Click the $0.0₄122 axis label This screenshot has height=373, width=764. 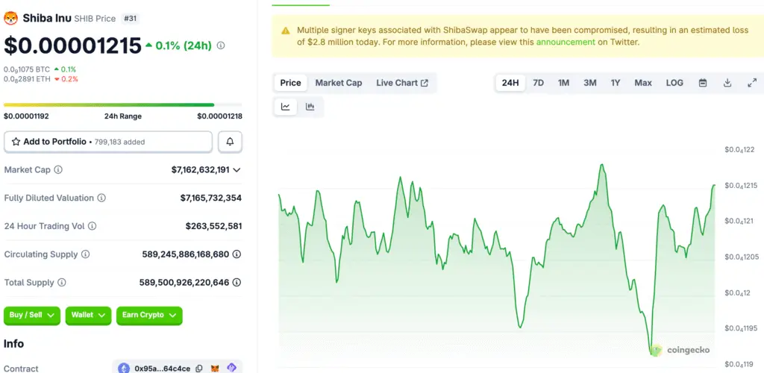(739, 150)
